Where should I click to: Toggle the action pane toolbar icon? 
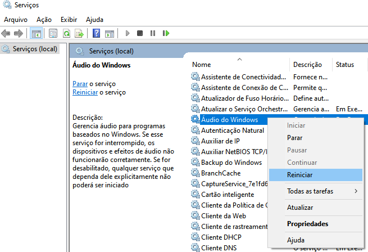click(x=110, y=34)
